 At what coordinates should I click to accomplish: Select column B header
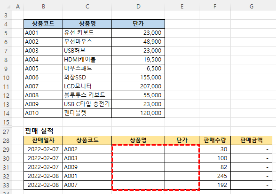click(43, 7)
